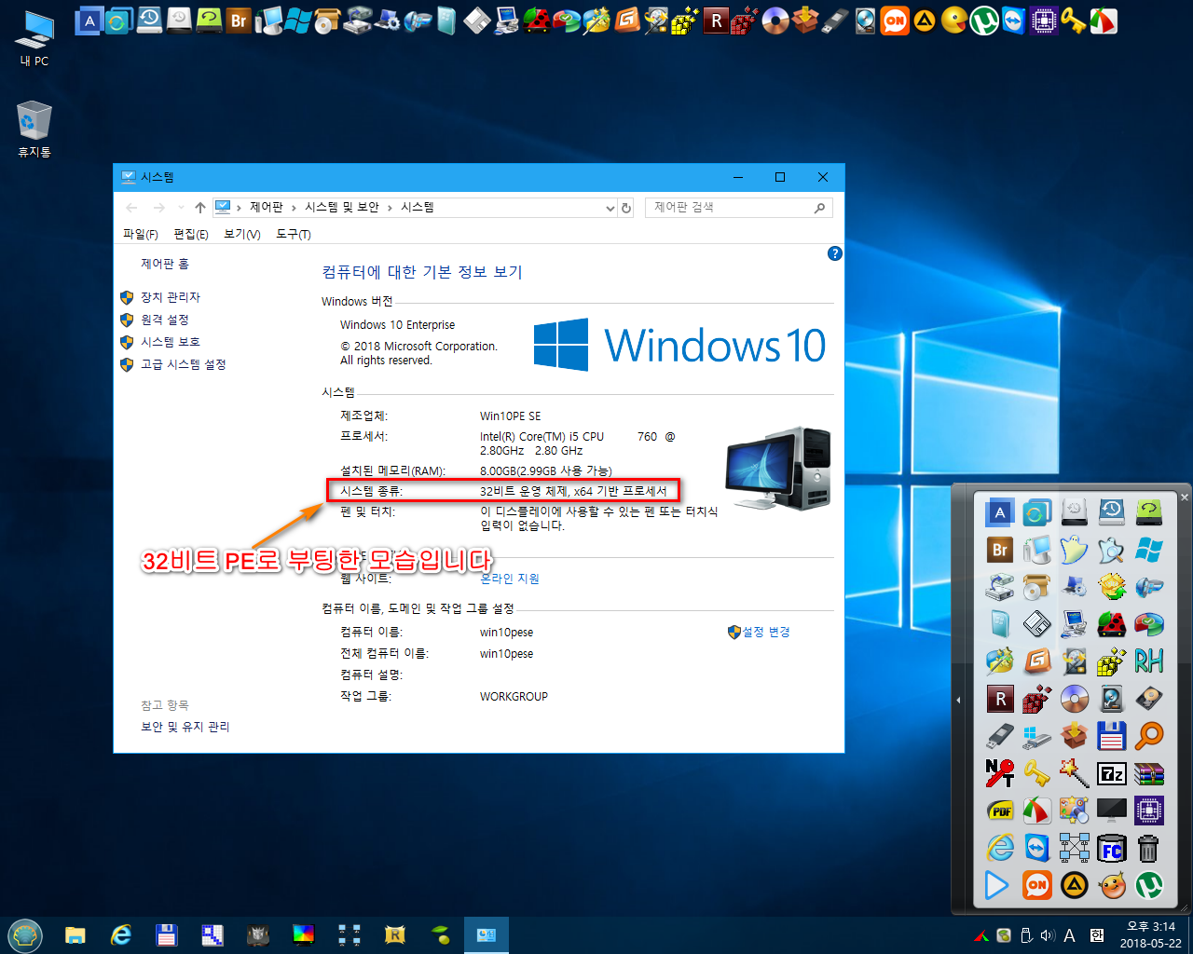1193x954 pixels.
Task: Open the 편집(E) menu
Action: (x=191, y=234)
